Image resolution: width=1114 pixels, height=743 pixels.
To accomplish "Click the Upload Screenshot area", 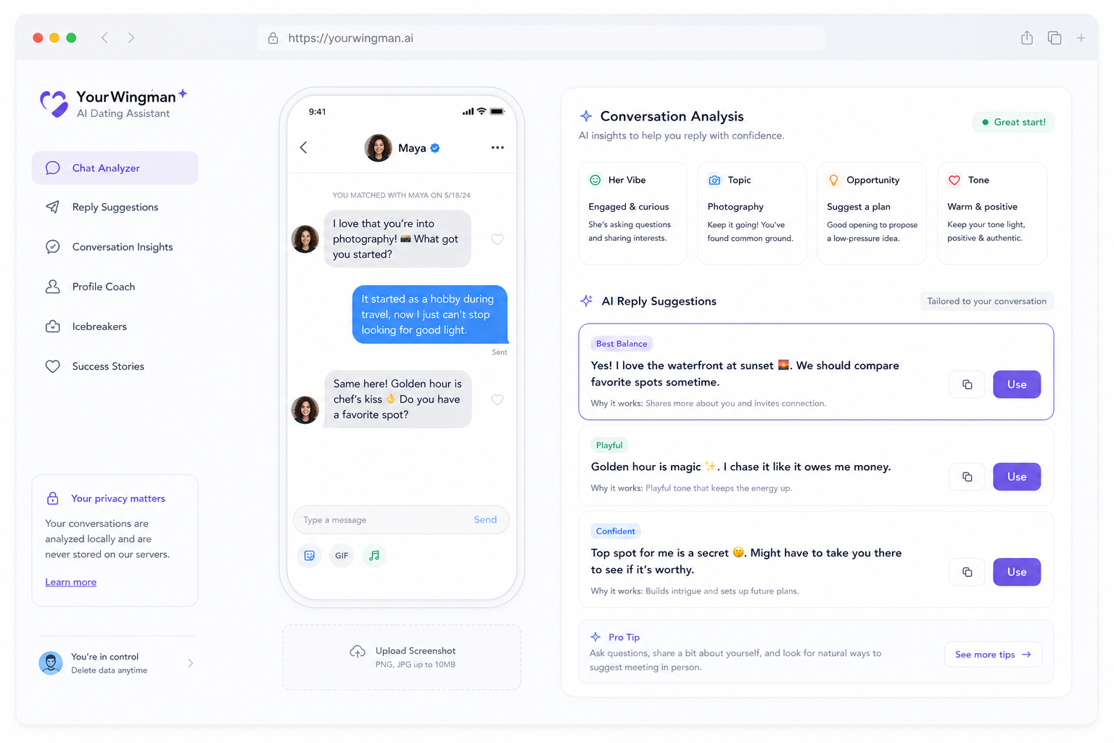I will [402, 657].
